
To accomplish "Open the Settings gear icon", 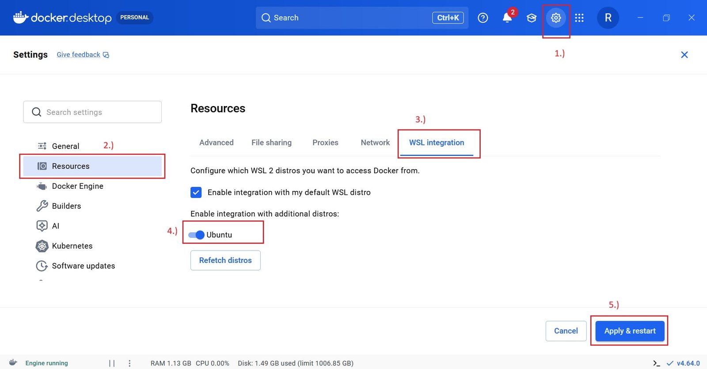I will [x=556, y=18].
